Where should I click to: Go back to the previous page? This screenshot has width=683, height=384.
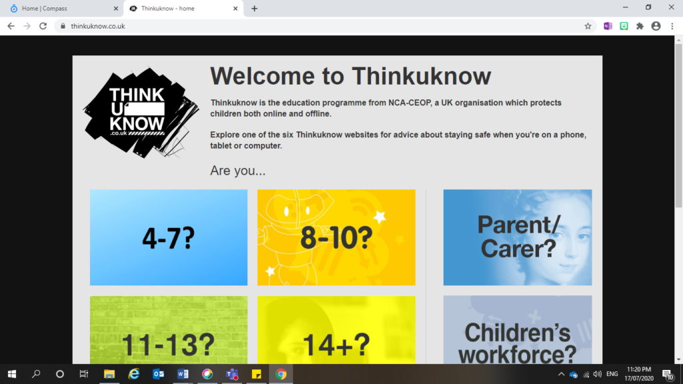11,26
